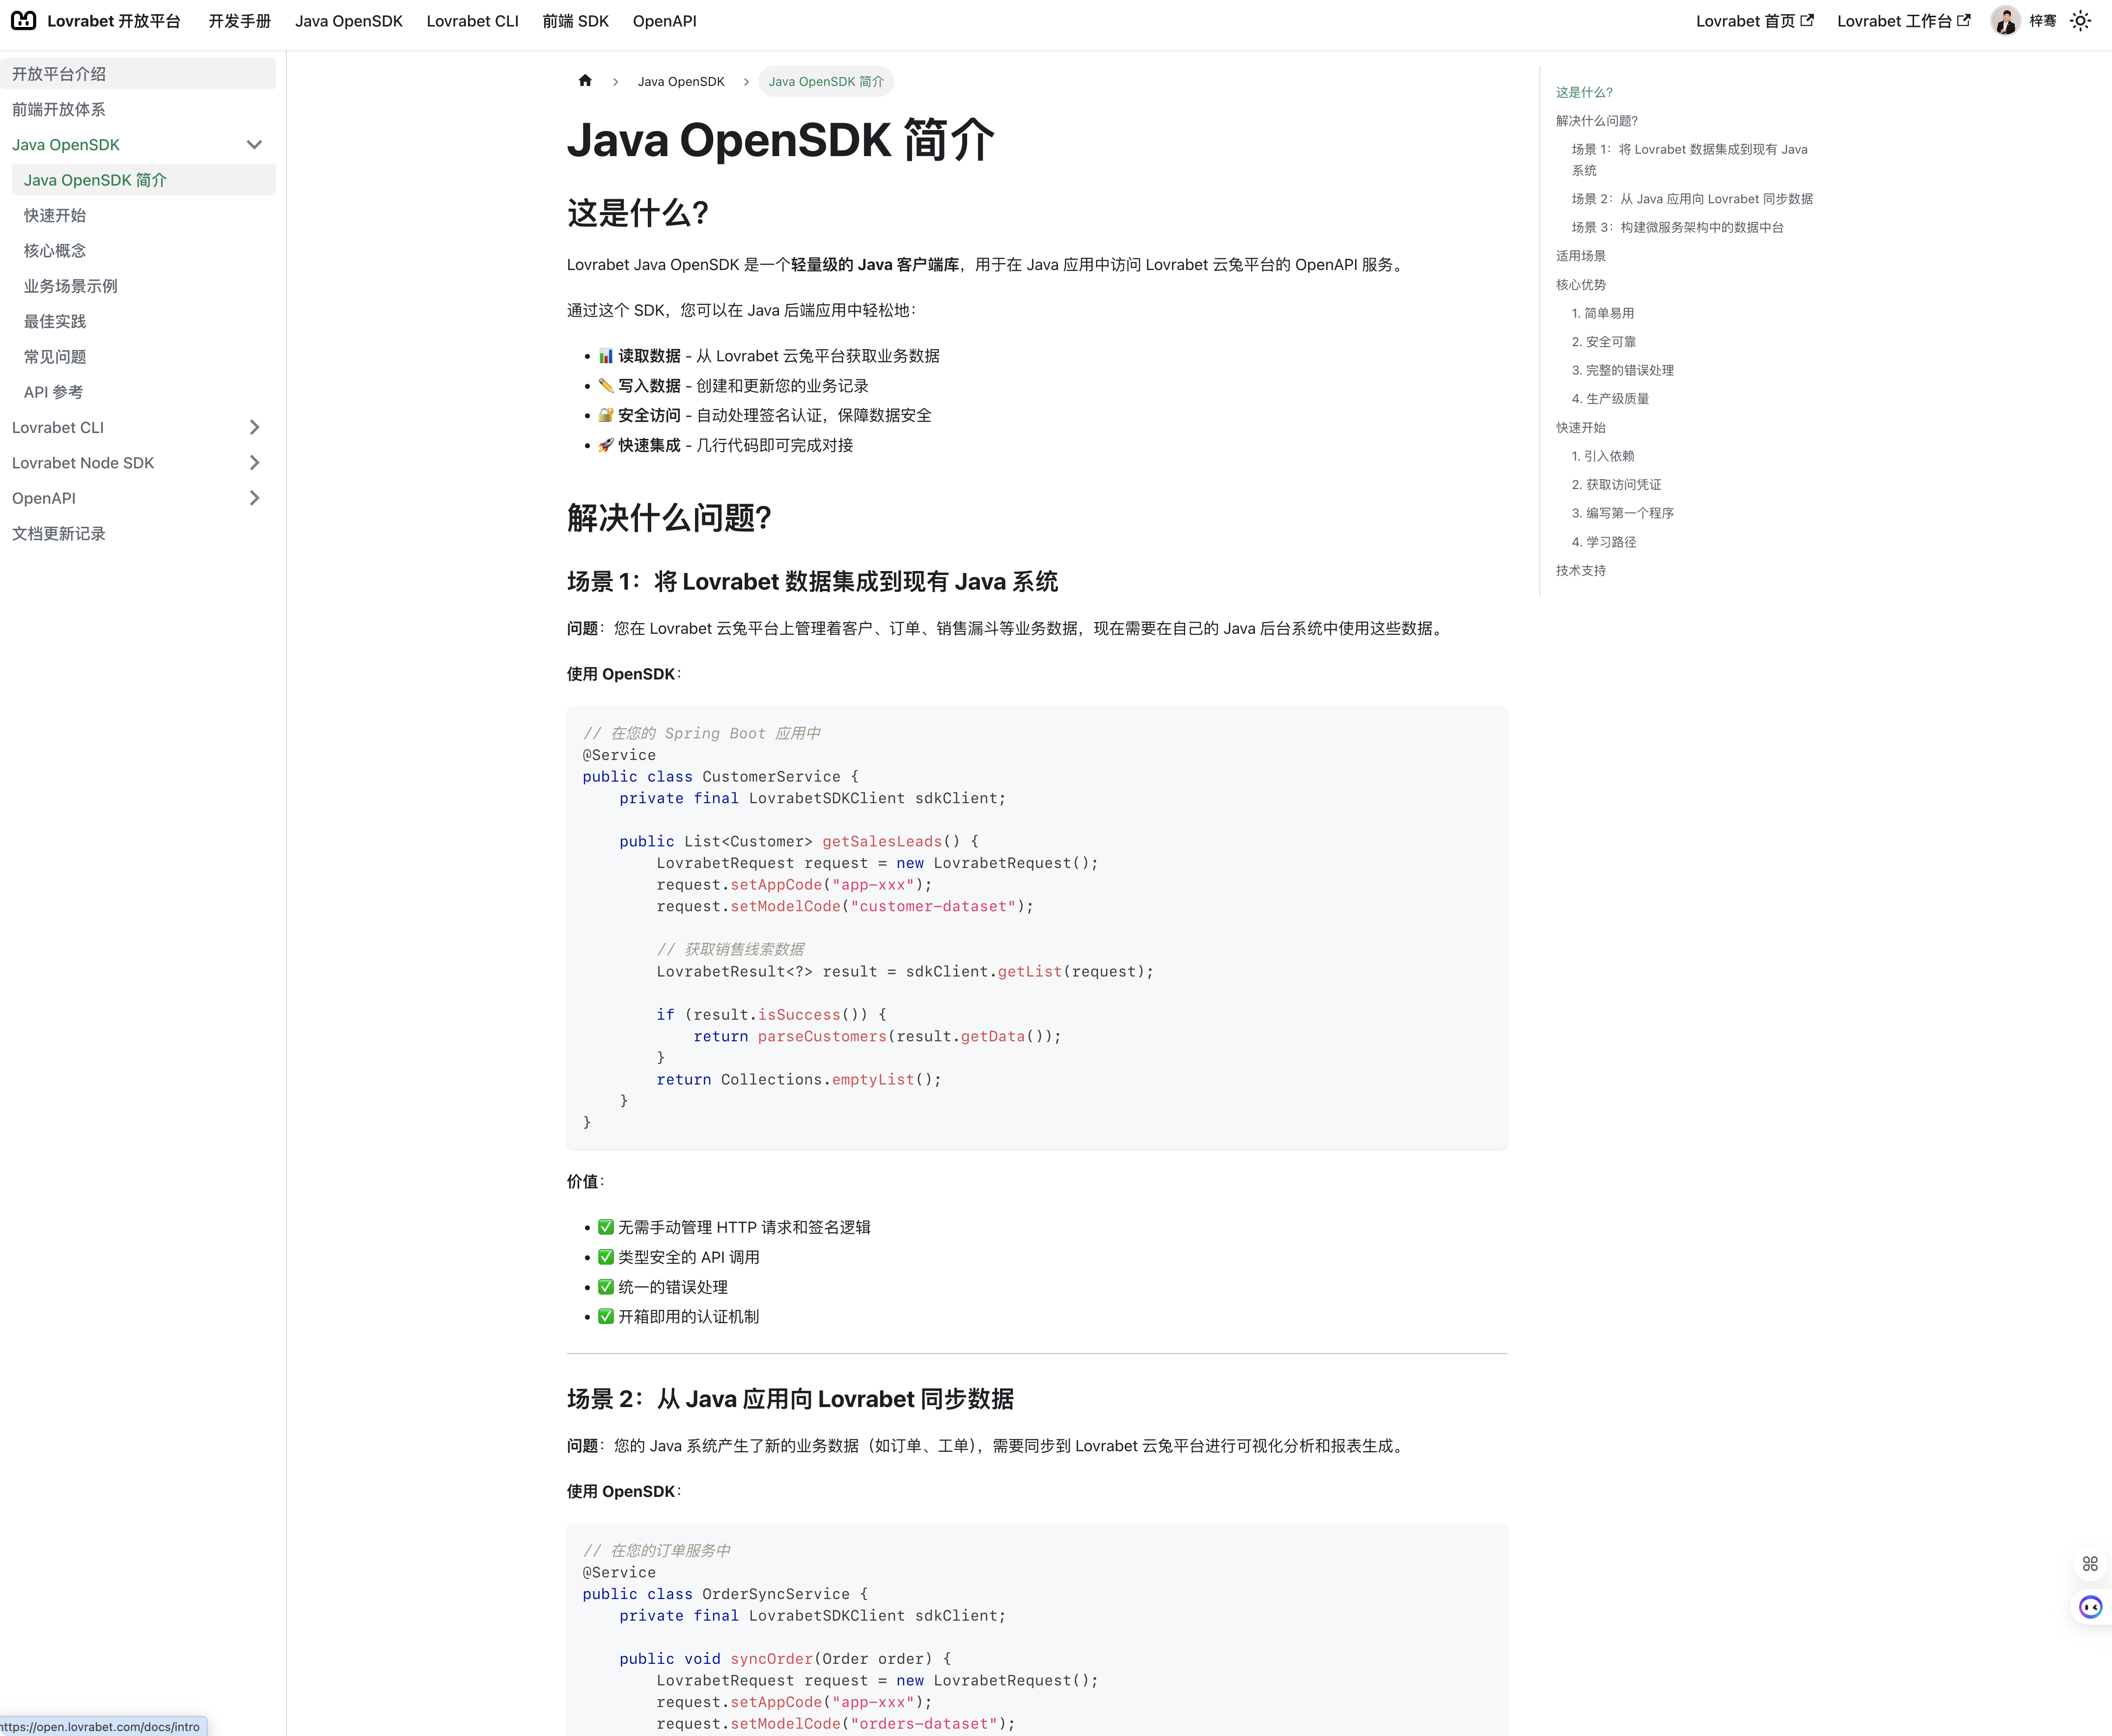Click Java OpenSDK breadcrumb link
Screen dimensions: 2112x1736
681,81
